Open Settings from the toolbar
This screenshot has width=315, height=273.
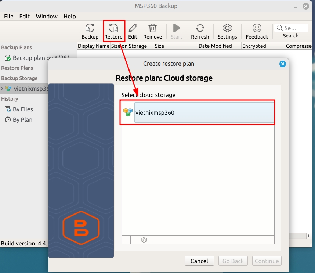[x=227, y=31]
